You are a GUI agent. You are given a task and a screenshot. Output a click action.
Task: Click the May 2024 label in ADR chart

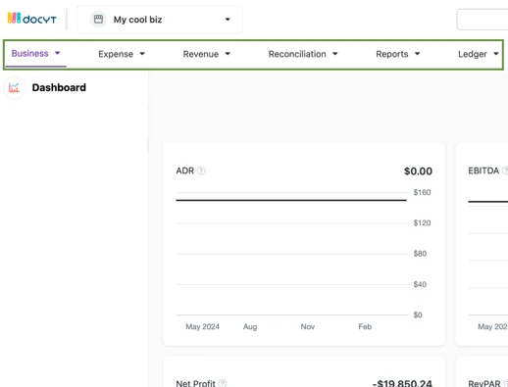202,326
